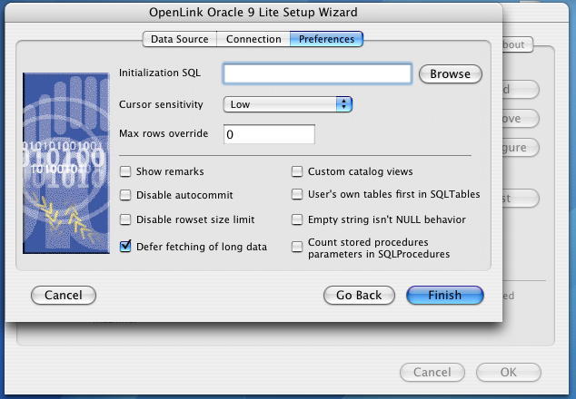The height and width of the screenshot is (399, 576).
Task: Open the Connection tab
Action: coord(253,39)
